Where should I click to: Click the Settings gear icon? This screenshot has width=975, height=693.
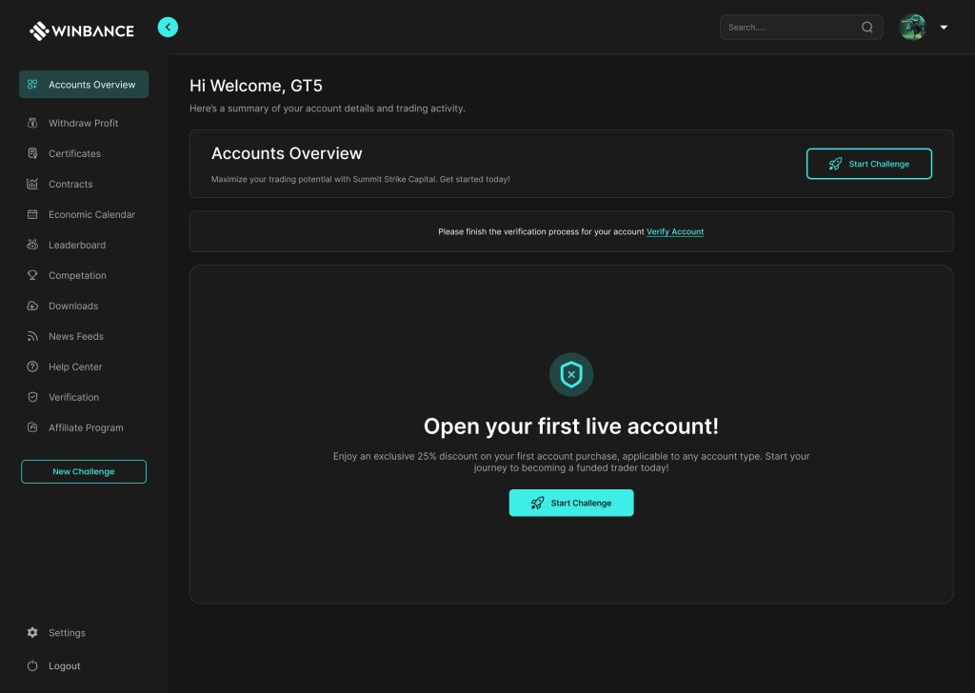click(x=32, y=633)
